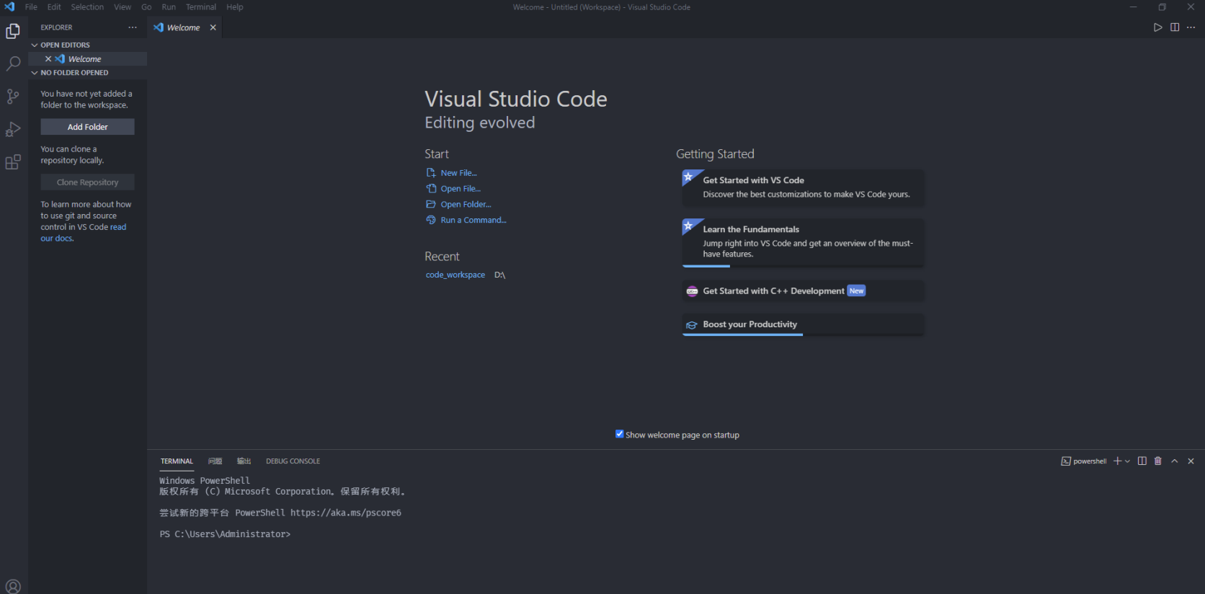This screenshot has width=1205, height=594.
Task: Click the C++ Development card icon
Action: coord(692,291)
